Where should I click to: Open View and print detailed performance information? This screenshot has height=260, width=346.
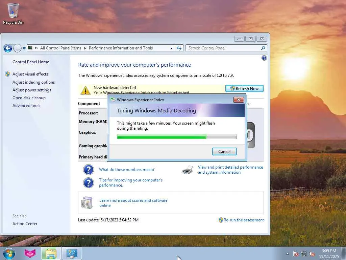click(230, 170)
